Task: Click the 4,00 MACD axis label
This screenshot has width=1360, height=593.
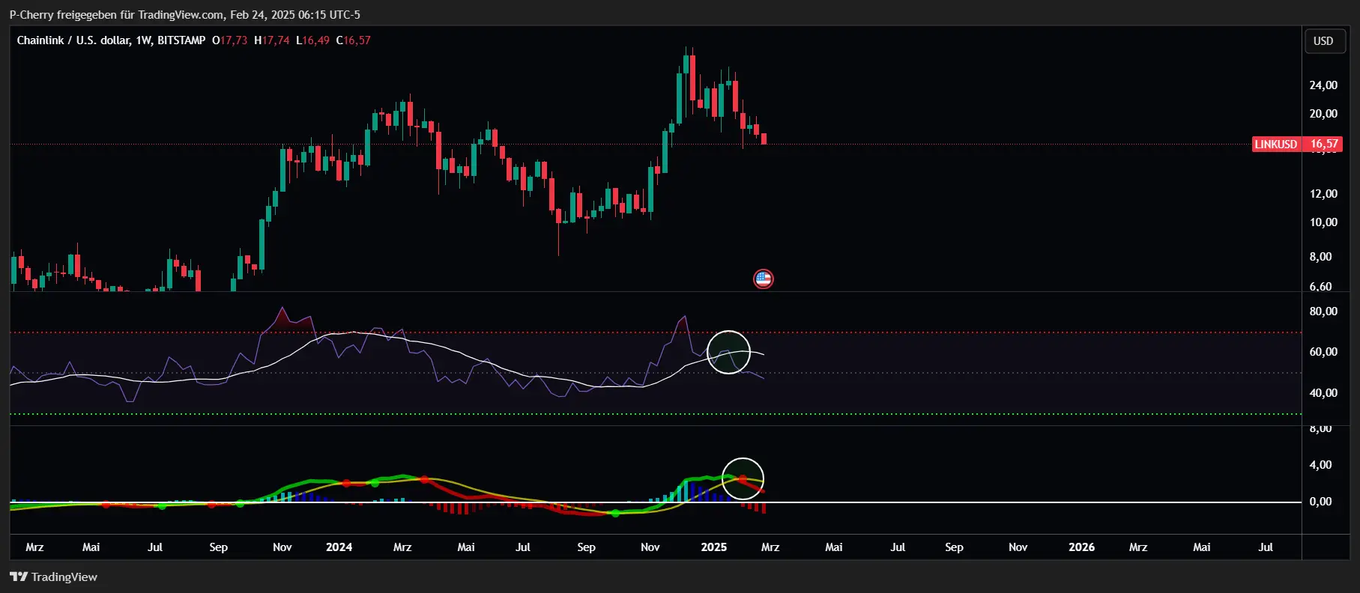Action: (x=1321, y=465)
